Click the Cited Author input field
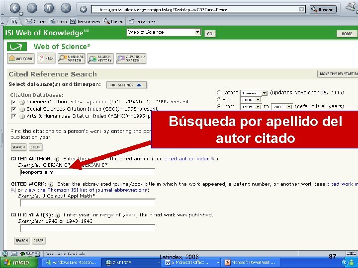 [x=88, y=172]
